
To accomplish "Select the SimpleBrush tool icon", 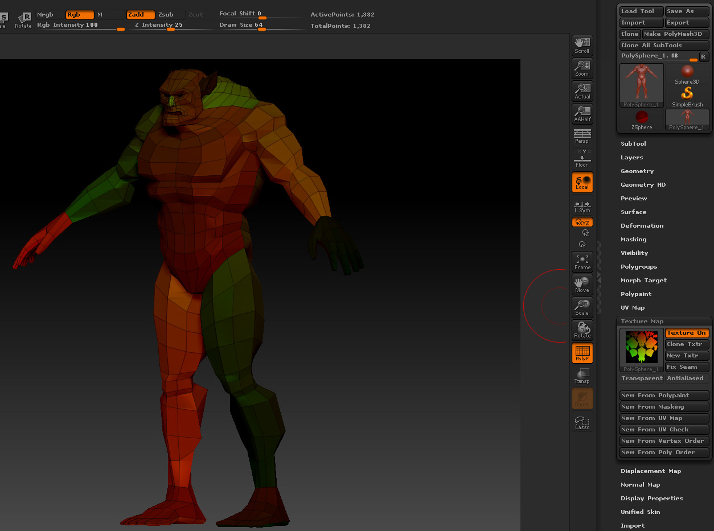I will click(687, 97).
